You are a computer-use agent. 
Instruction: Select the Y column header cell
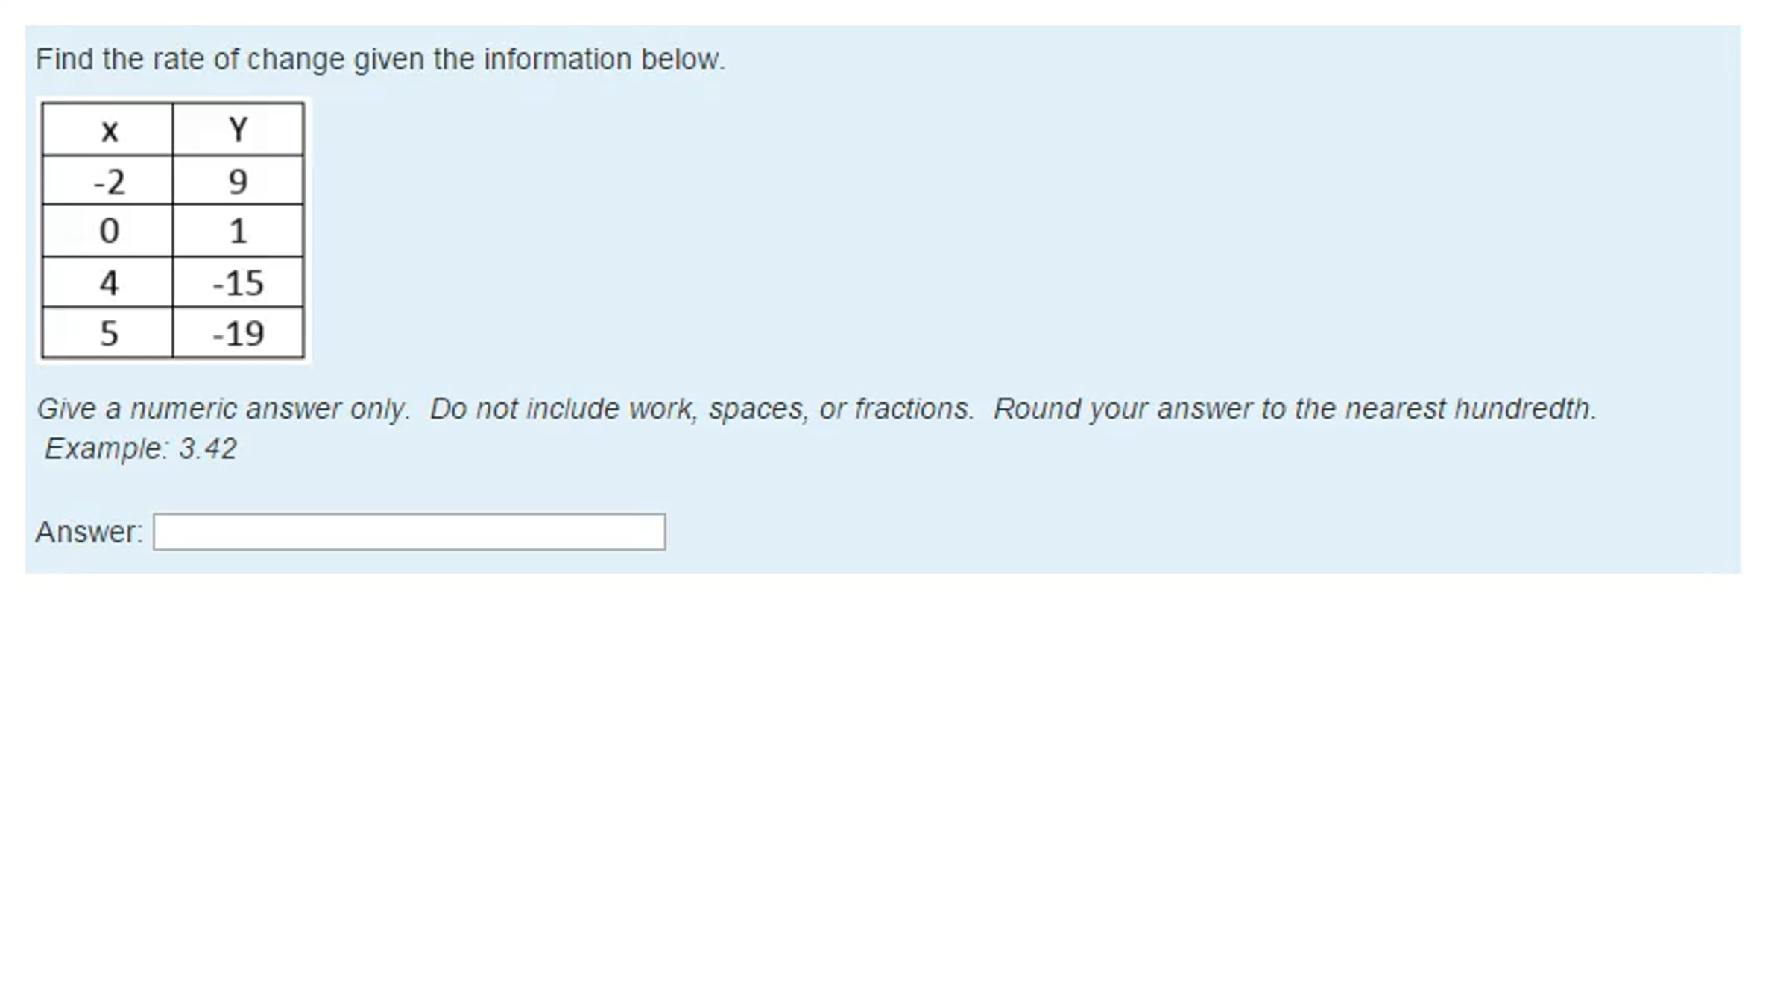(238, 130)
